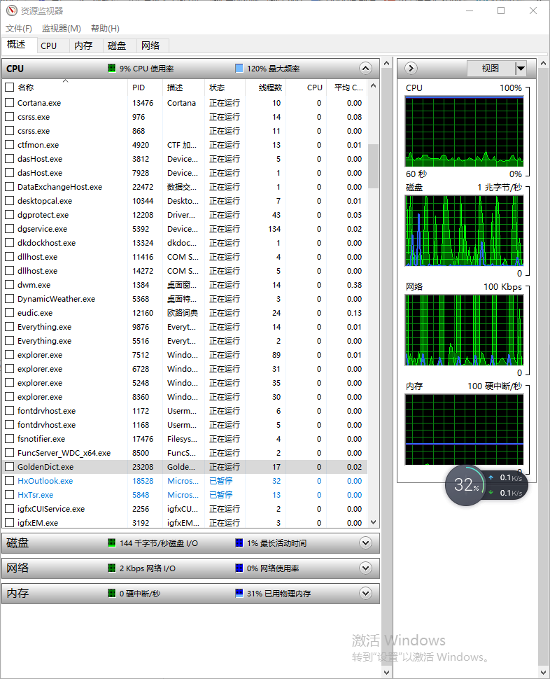Open the 文件(F) menu
The image size is (550, 679).
pyautogui.click(x=19, y=28)
